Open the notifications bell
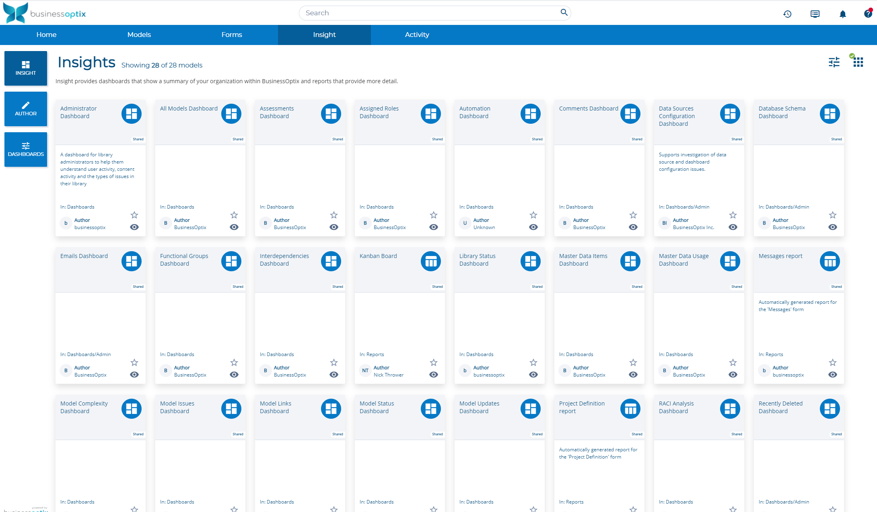877x512 pixels. [843, 14]
